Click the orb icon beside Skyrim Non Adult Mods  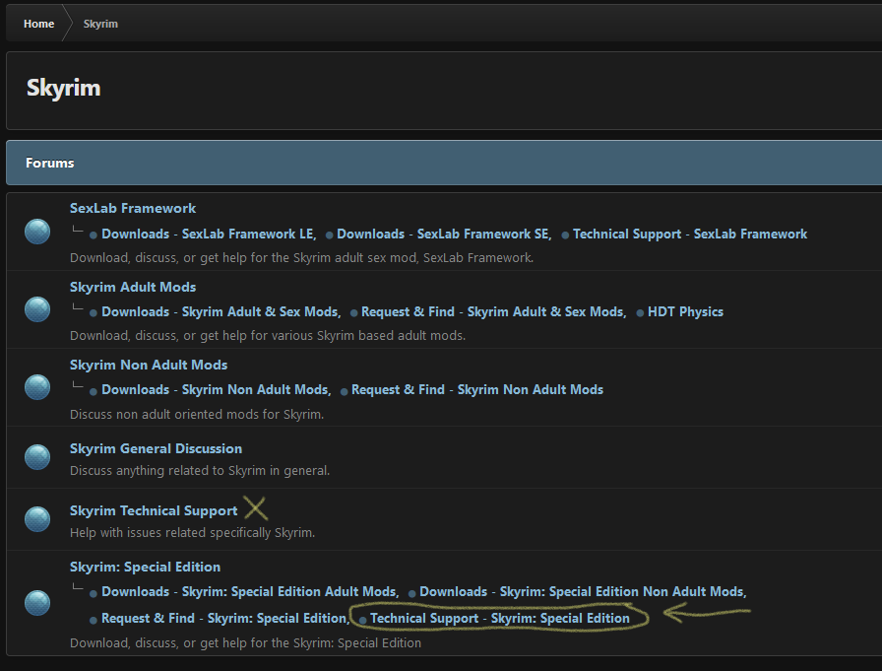[x=37, y=387]
